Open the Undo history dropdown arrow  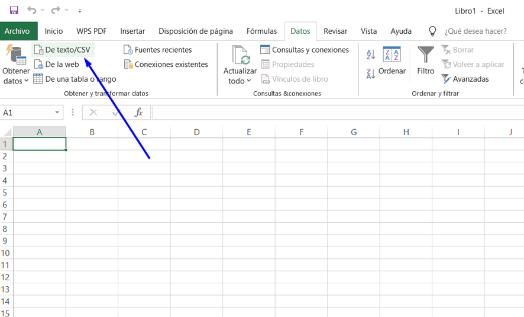tap(43, 10)
